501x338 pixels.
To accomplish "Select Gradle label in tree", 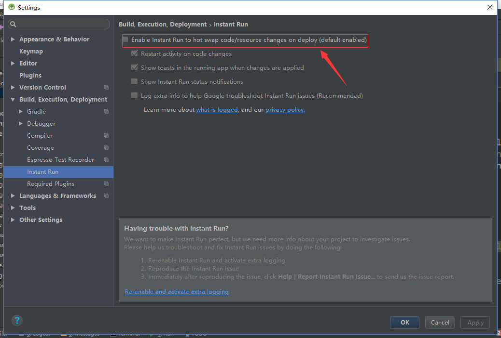I will 36,112.
